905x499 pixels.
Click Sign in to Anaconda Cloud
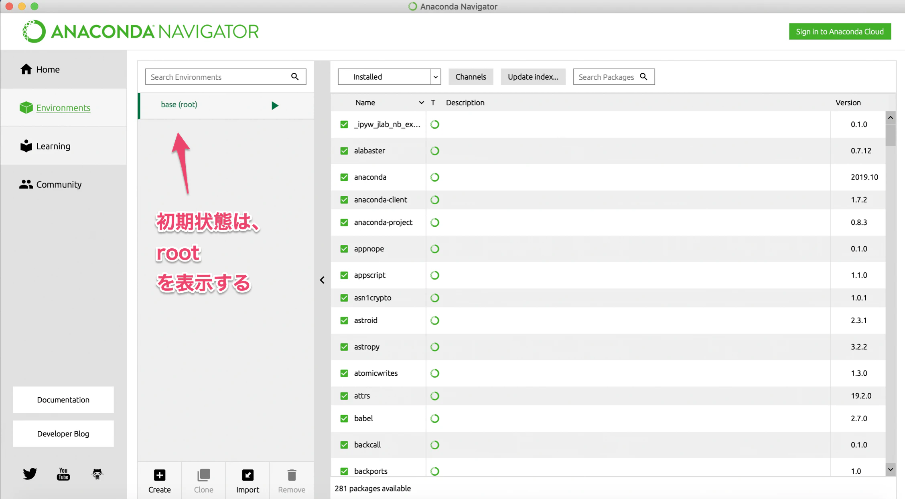(840, 32)
